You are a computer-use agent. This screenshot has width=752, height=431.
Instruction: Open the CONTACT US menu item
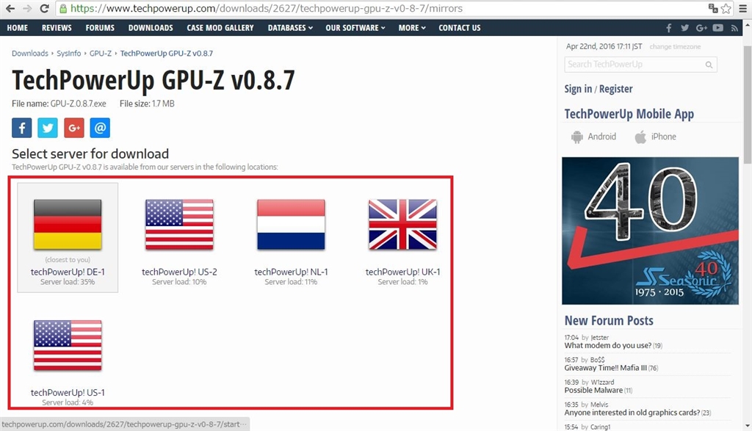pyautogui.click(x=460, y=28)
